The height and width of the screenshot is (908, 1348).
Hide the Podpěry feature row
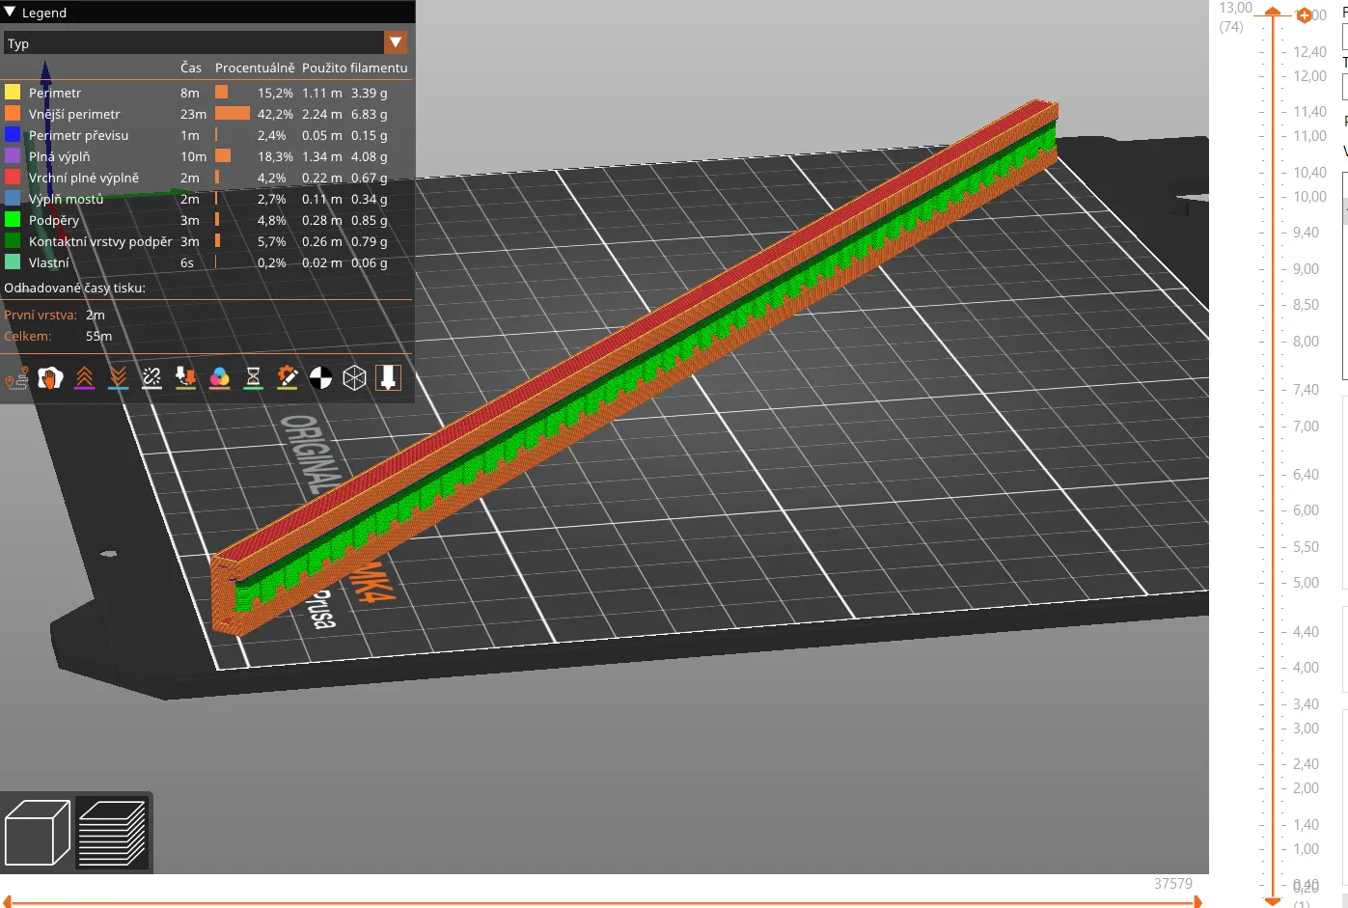click(x=54, y=220)
